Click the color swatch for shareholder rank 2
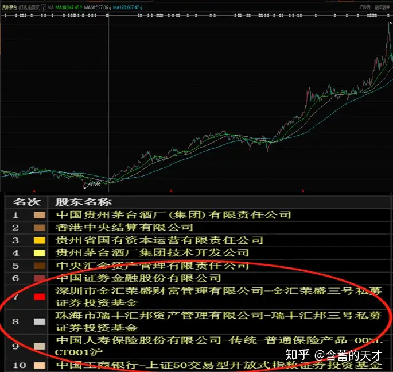Image resolution: width=393 pixels, height=372 pixels. tap(40, 228)
